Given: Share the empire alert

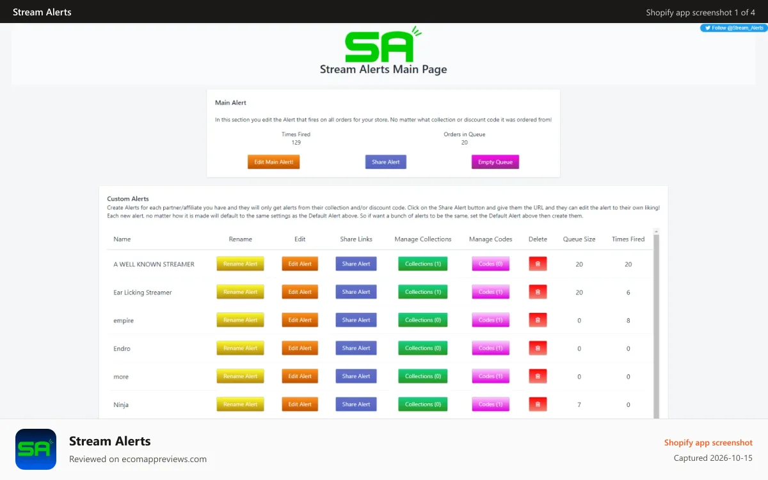Looking at the screenshot, I should [356, 320].
